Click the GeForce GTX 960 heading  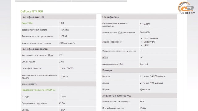(32, 11)
